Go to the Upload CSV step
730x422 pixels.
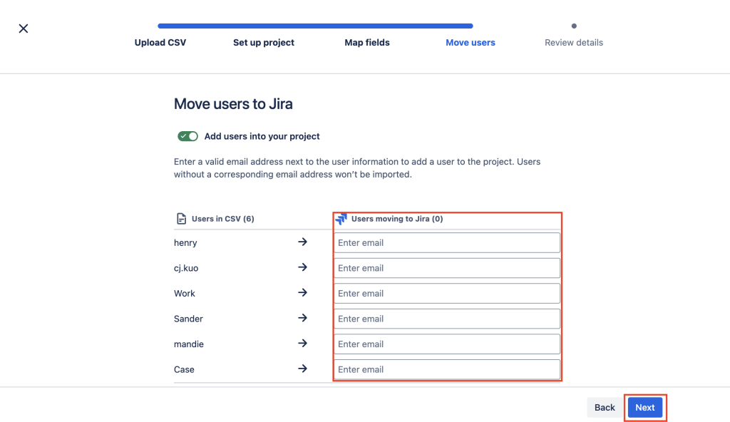point(160,43)
